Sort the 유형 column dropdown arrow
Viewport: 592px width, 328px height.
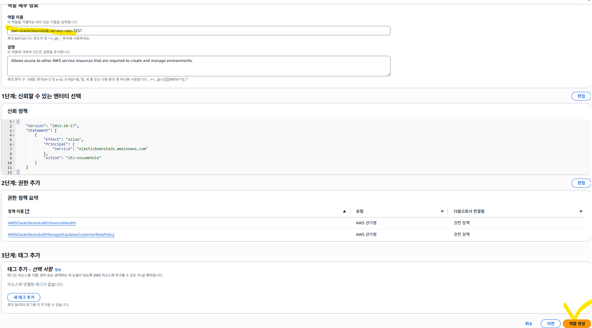point(442,211)
